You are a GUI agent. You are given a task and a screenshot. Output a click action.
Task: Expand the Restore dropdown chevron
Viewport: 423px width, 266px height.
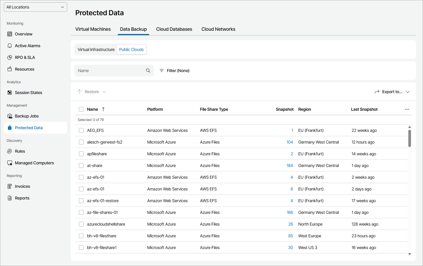104,92
